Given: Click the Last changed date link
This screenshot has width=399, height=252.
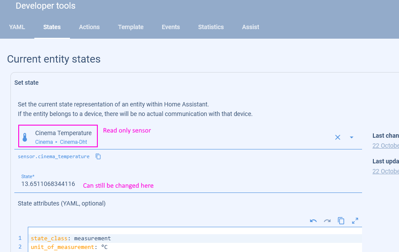Looking at the screenshot, I should (385, 145).
